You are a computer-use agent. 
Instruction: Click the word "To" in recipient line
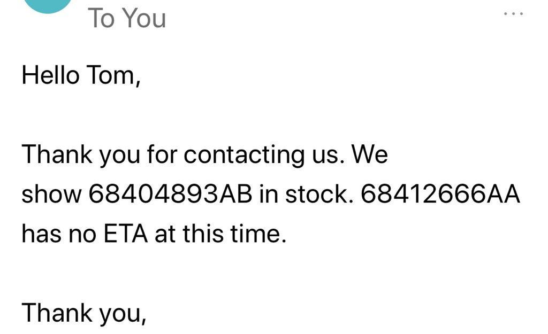[101, 18]
